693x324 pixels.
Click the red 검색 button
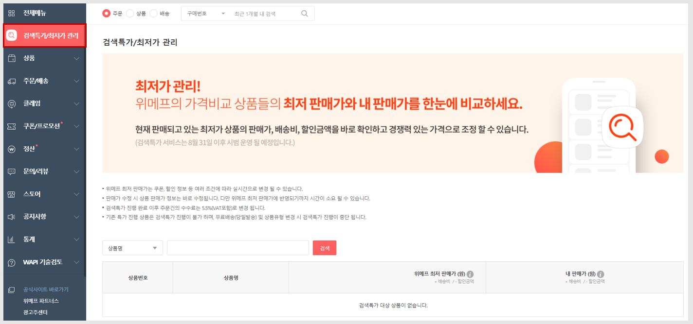[x=325, y=248]
